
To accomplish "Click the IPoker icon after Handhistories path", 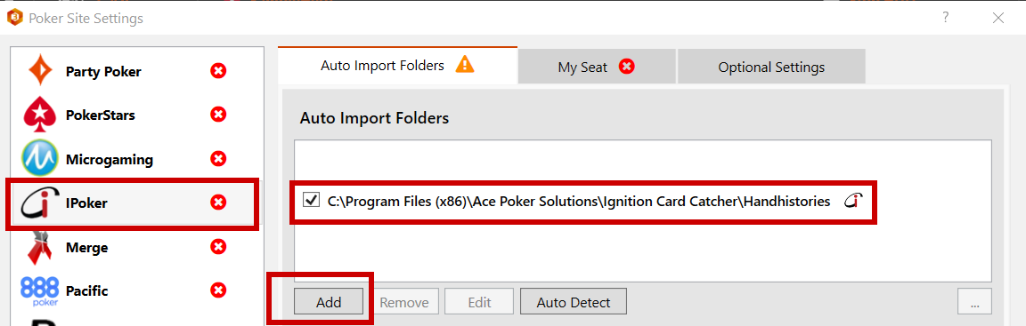I will click(x=851, y=202).
